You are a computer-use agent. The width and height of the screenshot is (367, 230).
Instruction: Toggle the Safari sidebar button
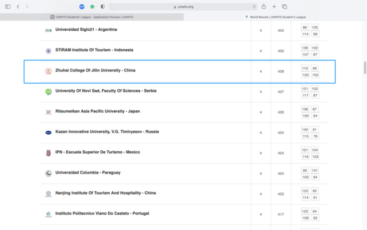point(8,7)
